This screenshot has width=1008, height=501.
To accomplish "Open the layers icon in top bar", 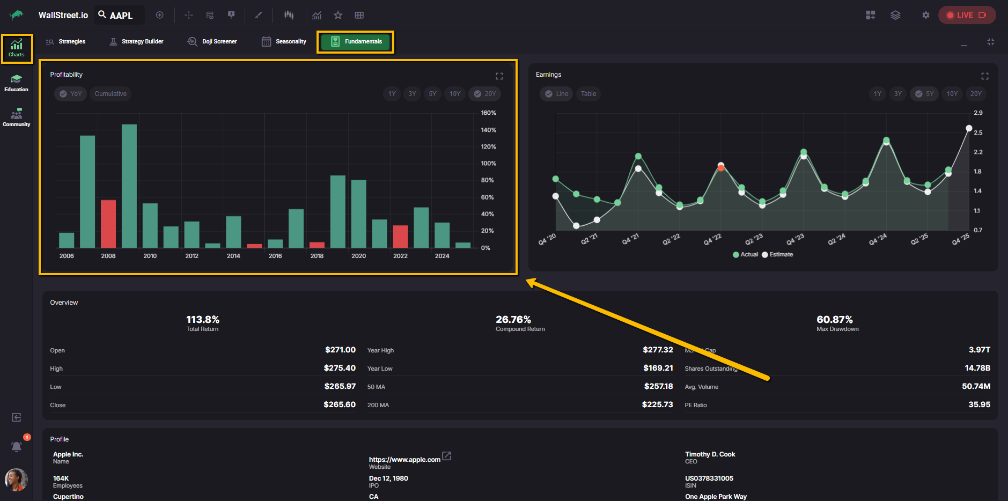I will click(x=895, y=15).
